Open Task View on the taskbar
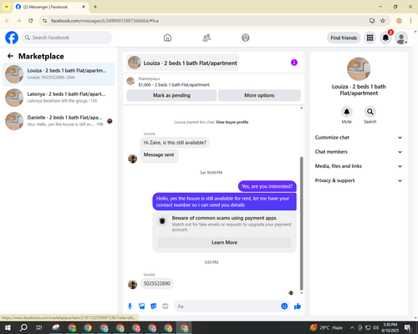Screen dimensions: 418x334 point(39,327)
